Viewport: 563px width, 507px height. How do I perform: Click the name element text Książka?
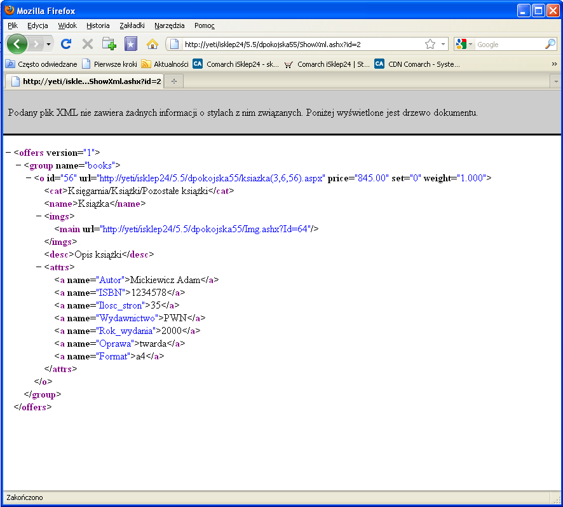coord(93,204)
